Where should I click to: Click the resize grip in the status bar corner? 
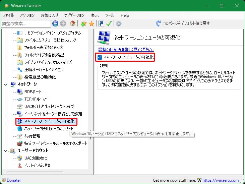pyautogui.click(x=242, y=181)
